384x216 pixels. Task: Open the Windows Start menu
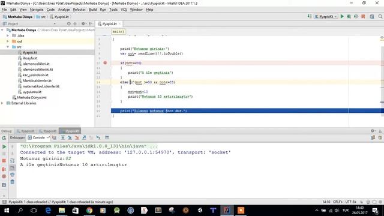point(7,211)
